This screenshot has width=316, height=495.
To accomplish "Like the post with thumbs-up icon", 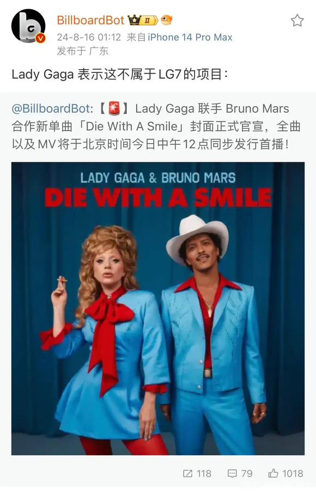I will (x=273, y=473).
